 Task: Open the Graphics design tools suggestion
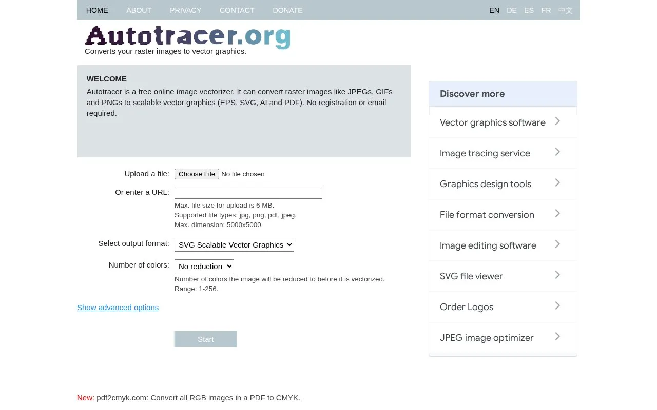point(503,184)
